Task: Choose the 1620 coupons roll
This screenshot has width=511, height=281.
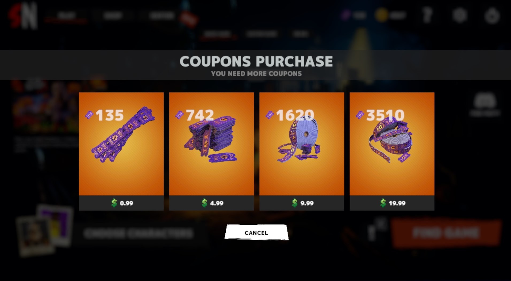Action: pos(302,144)
